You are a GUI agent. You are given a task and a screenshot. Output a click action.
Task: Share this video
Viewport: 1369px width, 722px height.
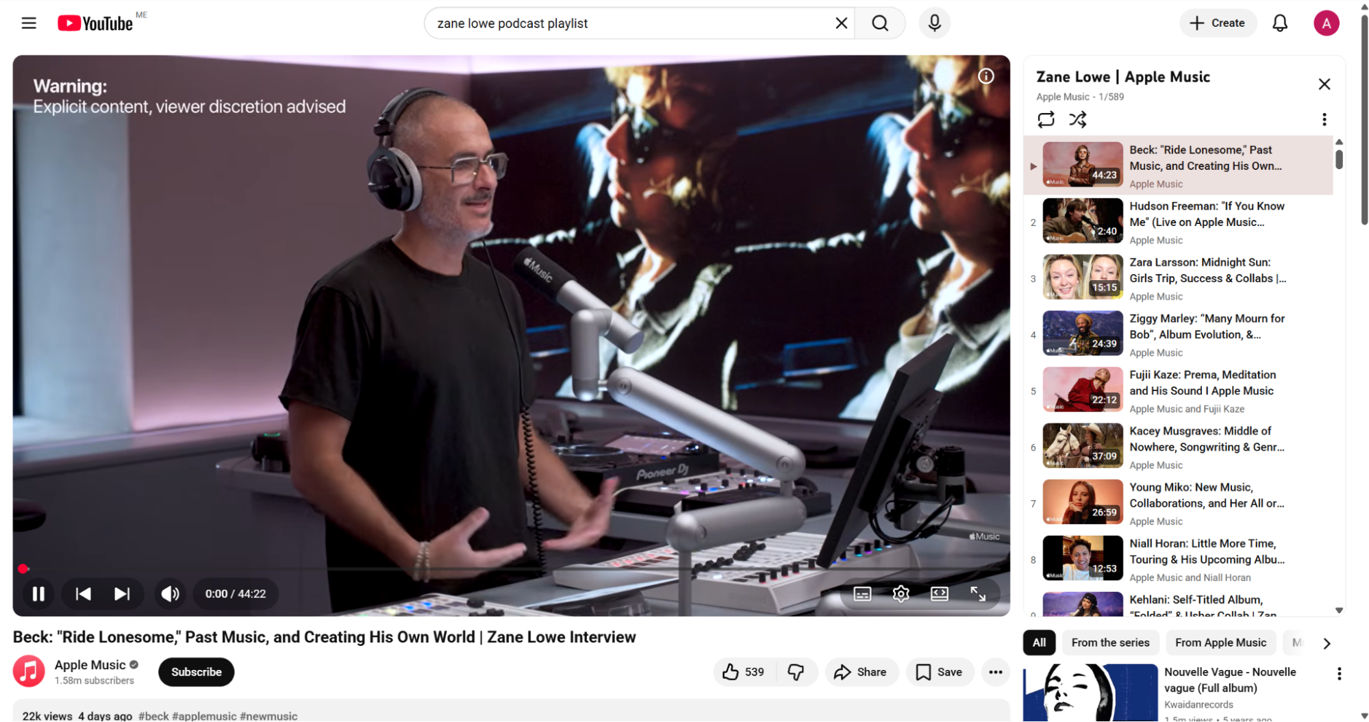(860, 672)
